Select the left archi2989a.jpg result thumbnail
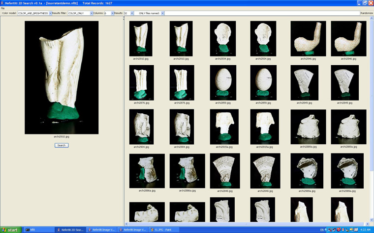 coord(307,171)
